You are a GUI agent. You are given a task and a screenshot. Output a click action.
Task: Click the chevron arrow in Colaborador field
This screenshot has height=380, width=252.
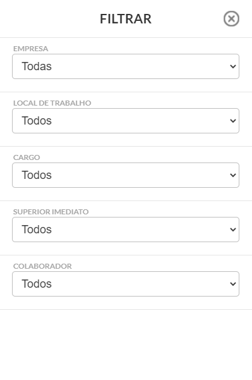pyautogui.click(x=233, y=284)
